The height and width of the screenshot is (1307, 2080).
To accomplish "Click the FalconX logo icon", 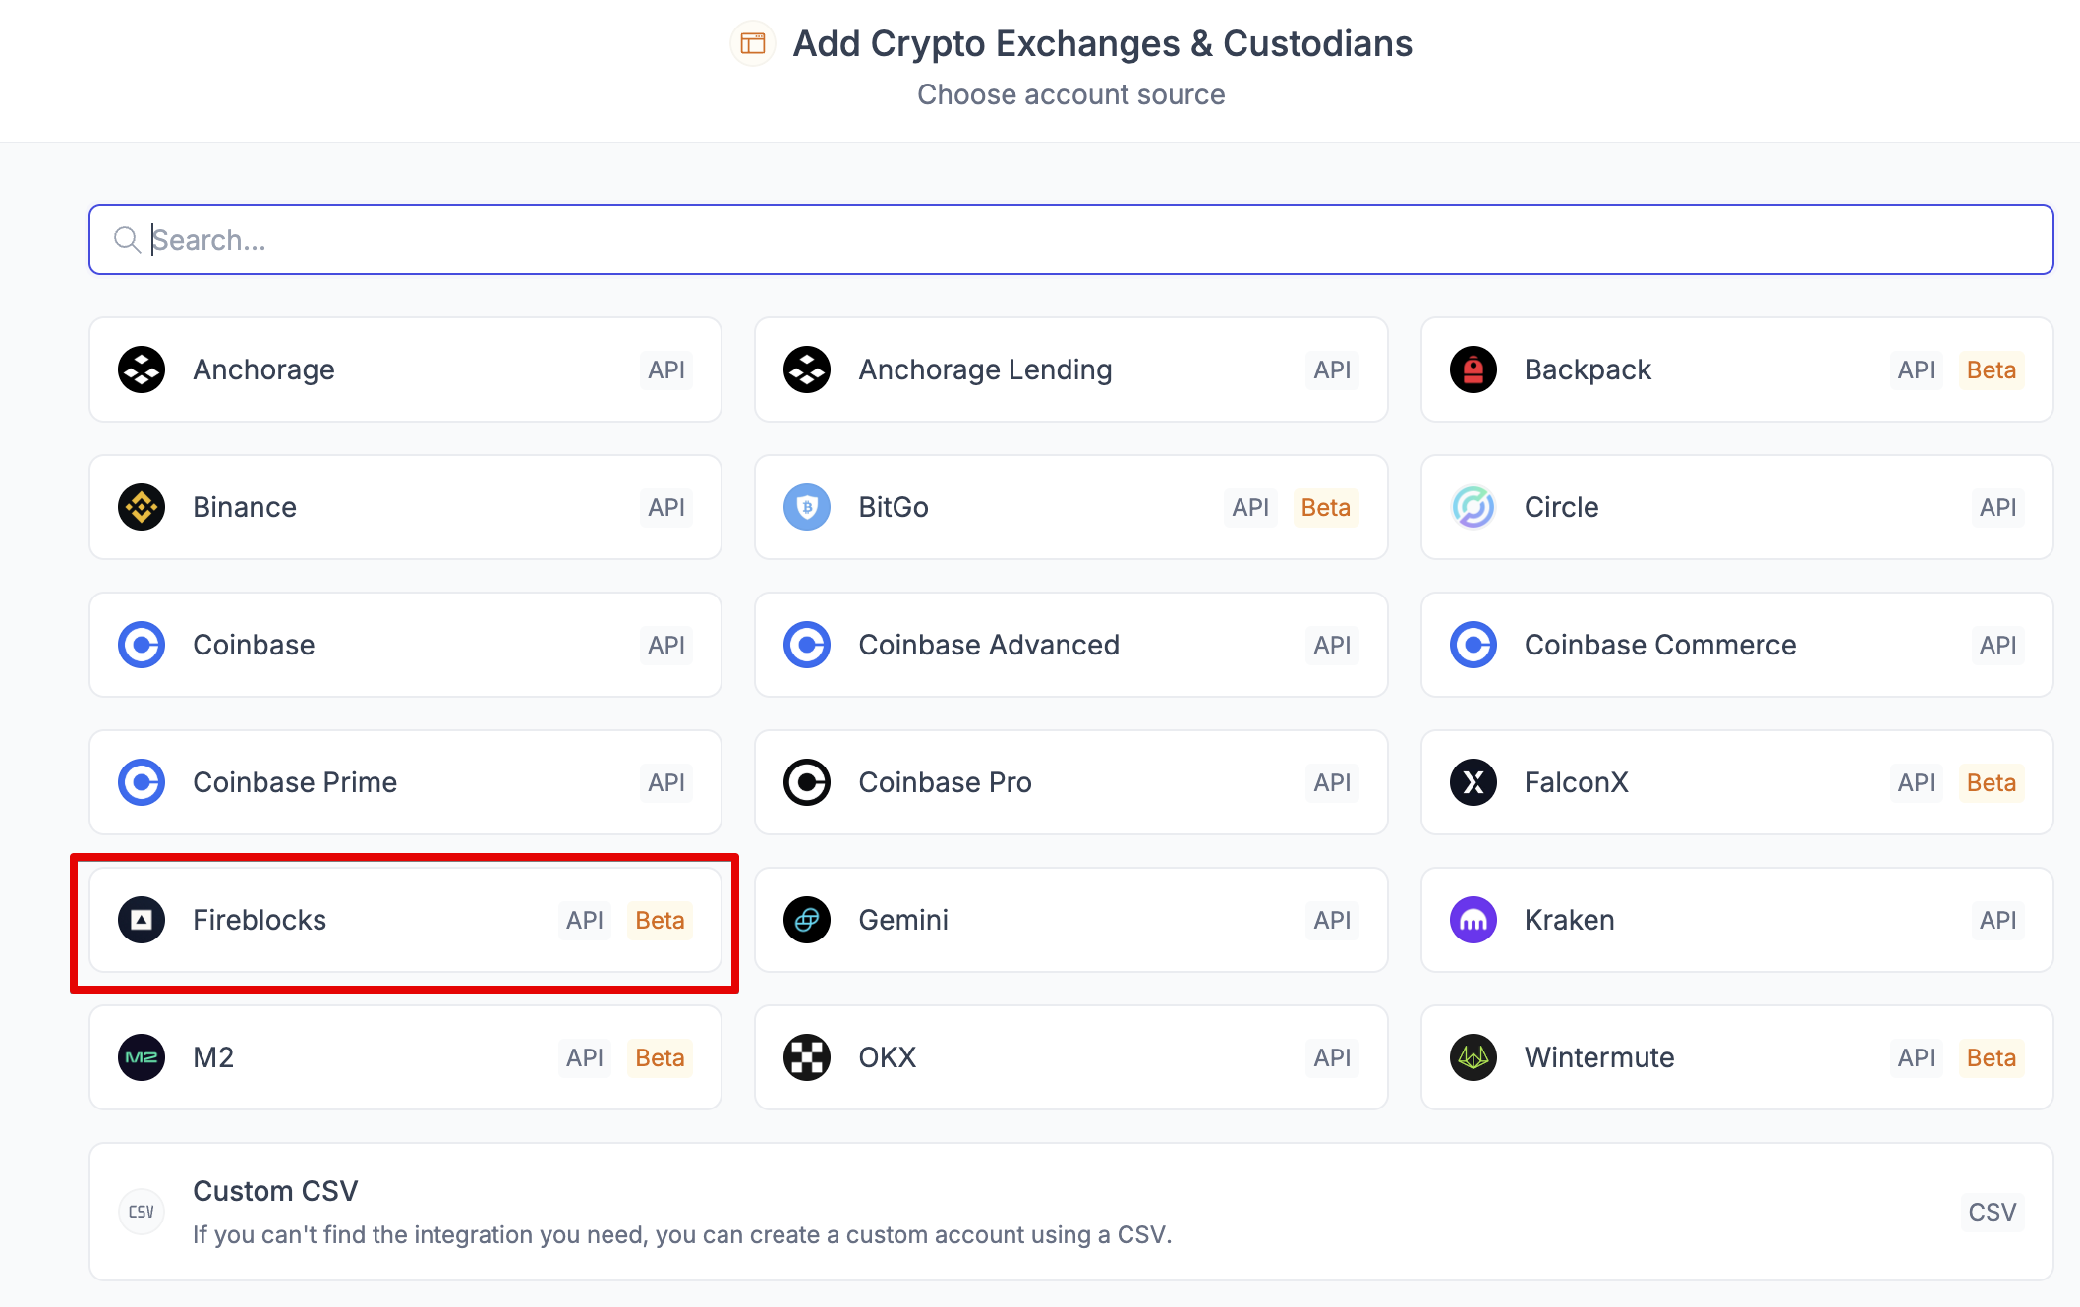I will click(1473, 783).
